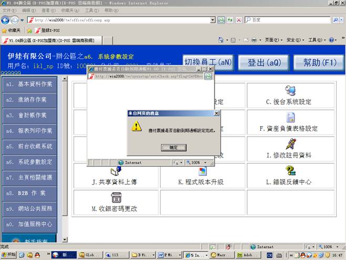The width and height of the screenshot is (346, 260).
Task: Click the 切換員工(aN) button
Action: 208,63
